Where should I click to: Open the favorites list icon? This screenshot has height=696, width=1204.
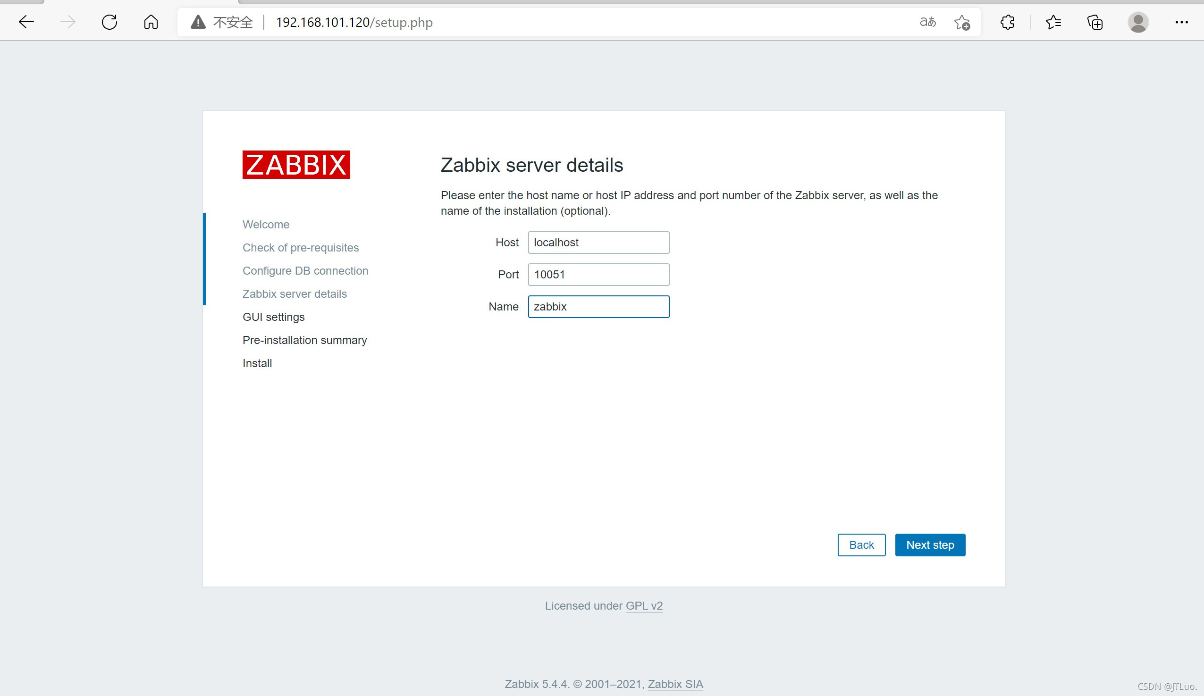click(1053, 22)
